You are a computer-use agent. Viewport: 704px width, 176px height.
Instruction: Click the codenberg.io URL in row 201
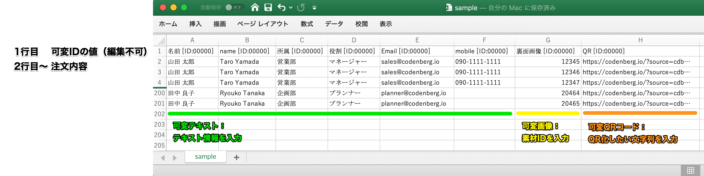coord(640,103)
